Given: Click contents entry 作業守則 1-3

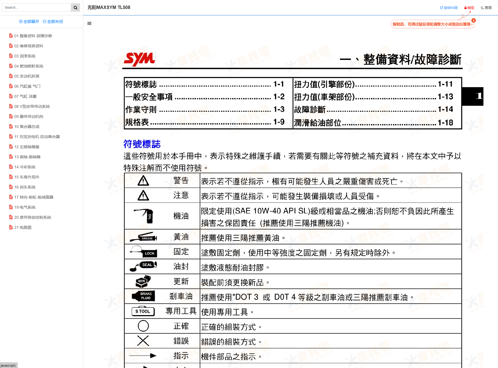Looking at the screenshot, I should [x=205, y=110].
